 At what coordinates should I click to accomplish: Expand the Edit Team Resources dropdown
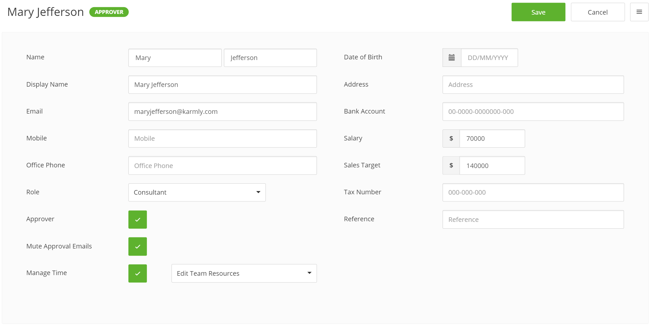point(244,273)
